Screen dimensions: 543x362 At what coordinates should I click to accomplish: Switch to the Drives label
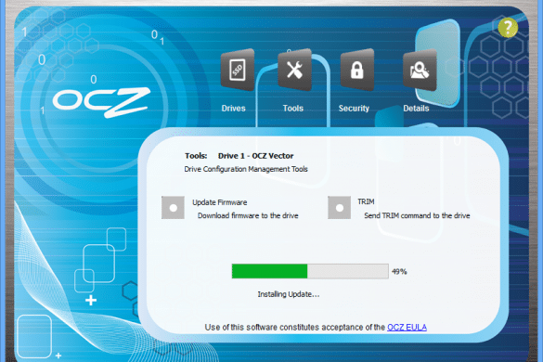tap(233, 109)
